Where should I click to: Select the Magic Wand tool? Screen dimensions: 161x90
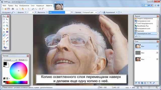[4, 29]
